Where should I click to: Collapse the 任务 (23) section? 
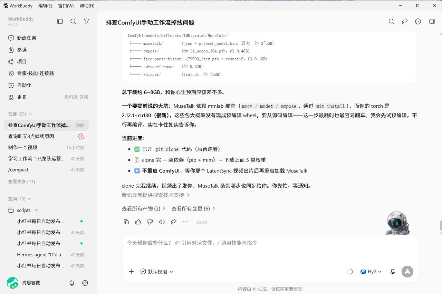tap(20, 114)
